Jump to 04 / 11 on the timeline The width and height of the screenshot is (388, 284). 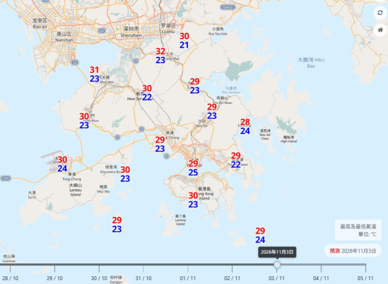[x=321, y=278]
